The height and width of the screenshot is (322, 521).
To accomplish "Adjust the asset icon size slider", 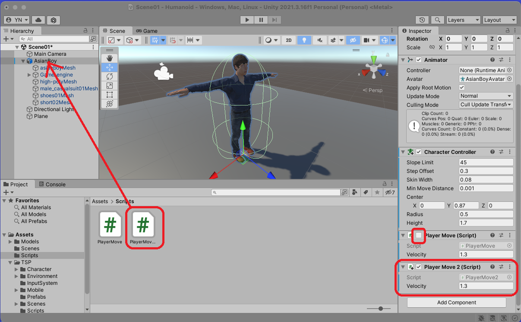I will (380, 309).
